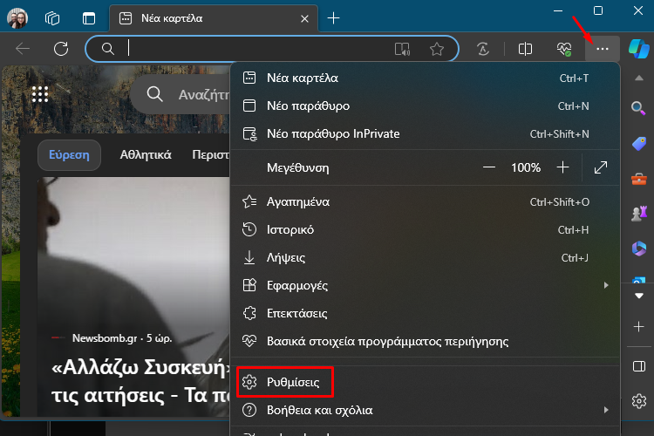The height and width of the screenshot is (436, 654).
Task: Open sidebar Tools briefcase icon
Action: point(638,180)
